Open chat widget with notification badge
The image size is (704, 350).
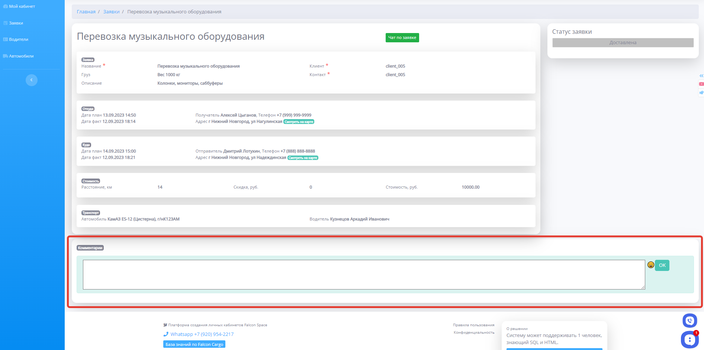point(689,339)
